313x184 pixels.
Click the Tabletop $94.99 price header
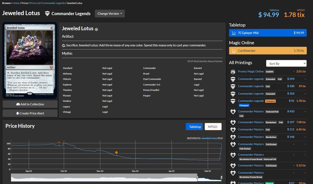coord(269,13)
